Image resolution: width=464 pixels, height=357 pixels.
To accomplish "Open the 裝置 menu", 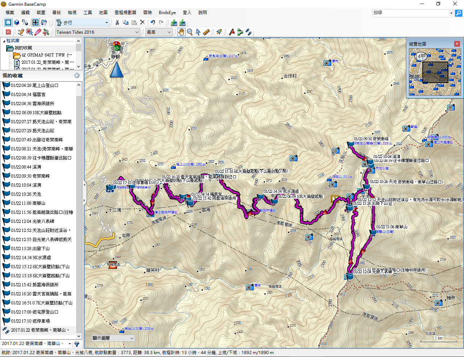I will [41, 12].
